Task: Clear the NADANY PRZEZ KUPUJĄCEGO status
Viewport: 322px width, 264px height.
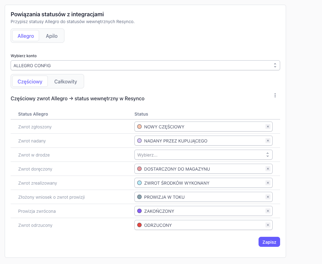Action: tap(268, 141)
